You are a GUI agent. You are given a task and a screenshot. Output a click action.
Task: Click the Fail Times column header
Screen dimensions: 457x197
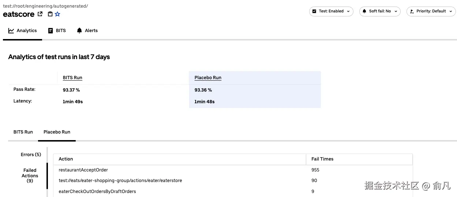[x=322, y=159]
